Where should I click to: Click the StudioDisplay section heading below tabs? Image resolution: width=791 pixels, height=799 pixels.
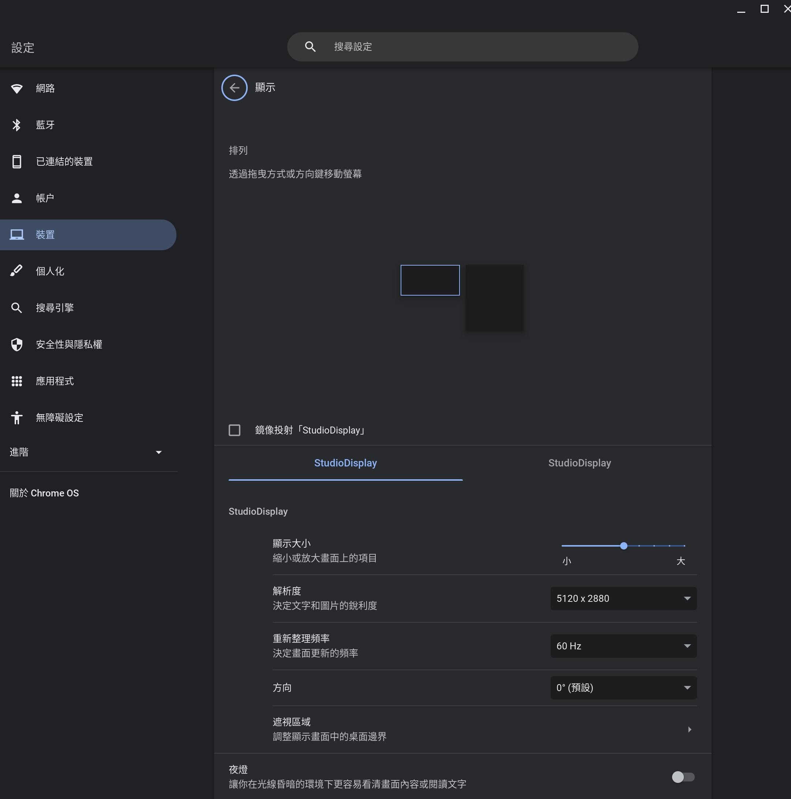pos(258,511)
